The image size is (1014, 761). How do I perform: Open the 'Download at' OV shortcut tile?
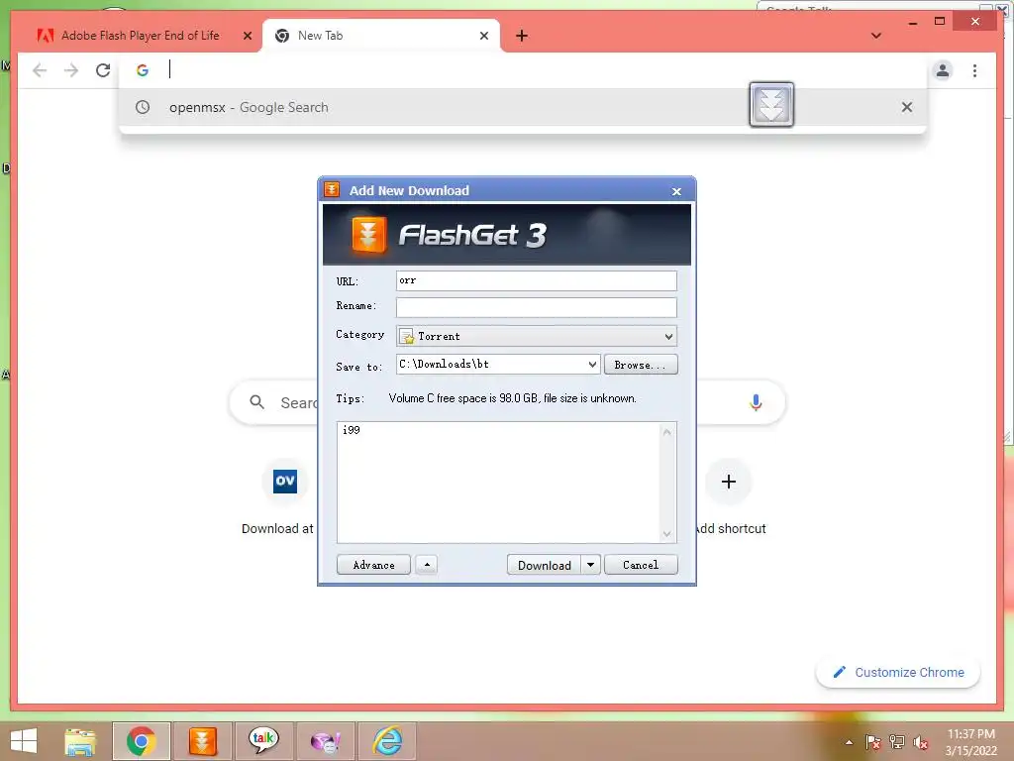point(285,482)
